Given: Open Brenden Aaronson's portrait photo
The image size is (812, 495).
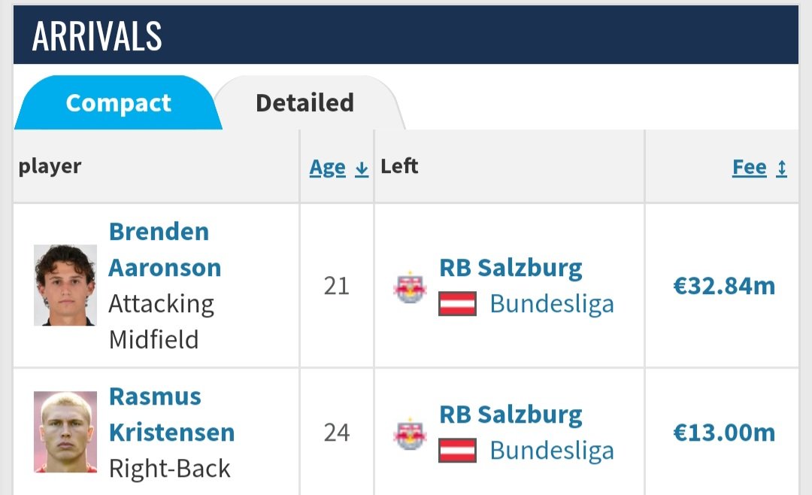Looking at the screenshot, I should tap(65, 285).
